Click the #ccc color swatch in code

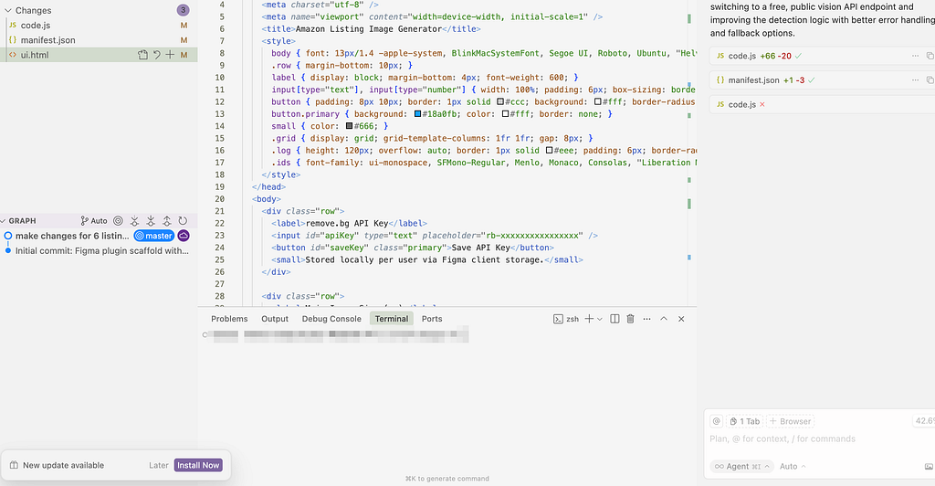(500, 101)
